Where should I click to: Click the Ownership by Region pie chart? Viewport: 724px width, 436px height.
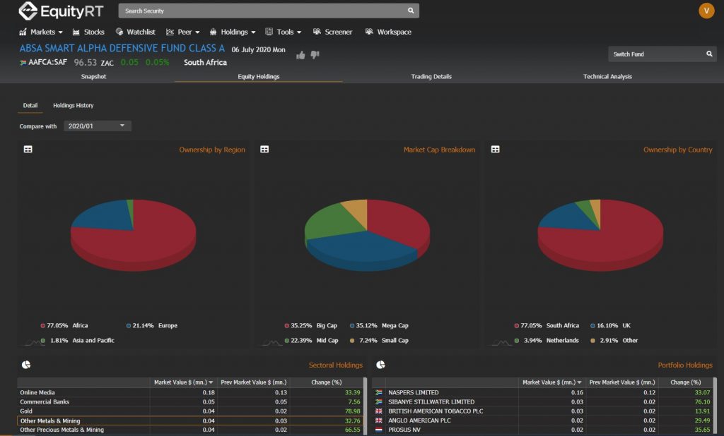click(134, 235)
